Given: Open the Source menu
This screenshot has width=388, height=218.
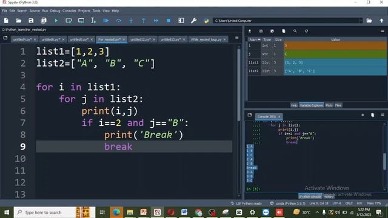Looking at the screenshot, I should [x=35, y=11].
